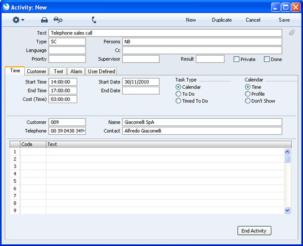
Task: Click the Type field containing SC
Action: point(67,41)
